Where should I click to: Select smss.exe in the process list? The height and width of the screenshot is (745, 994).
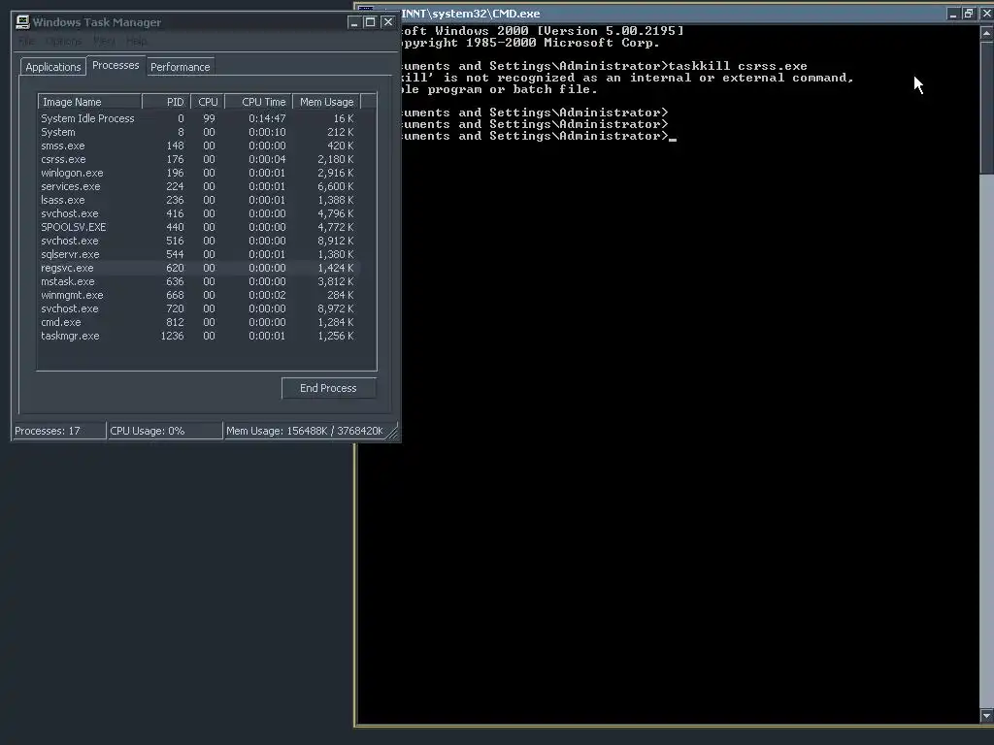coord(199,146)
